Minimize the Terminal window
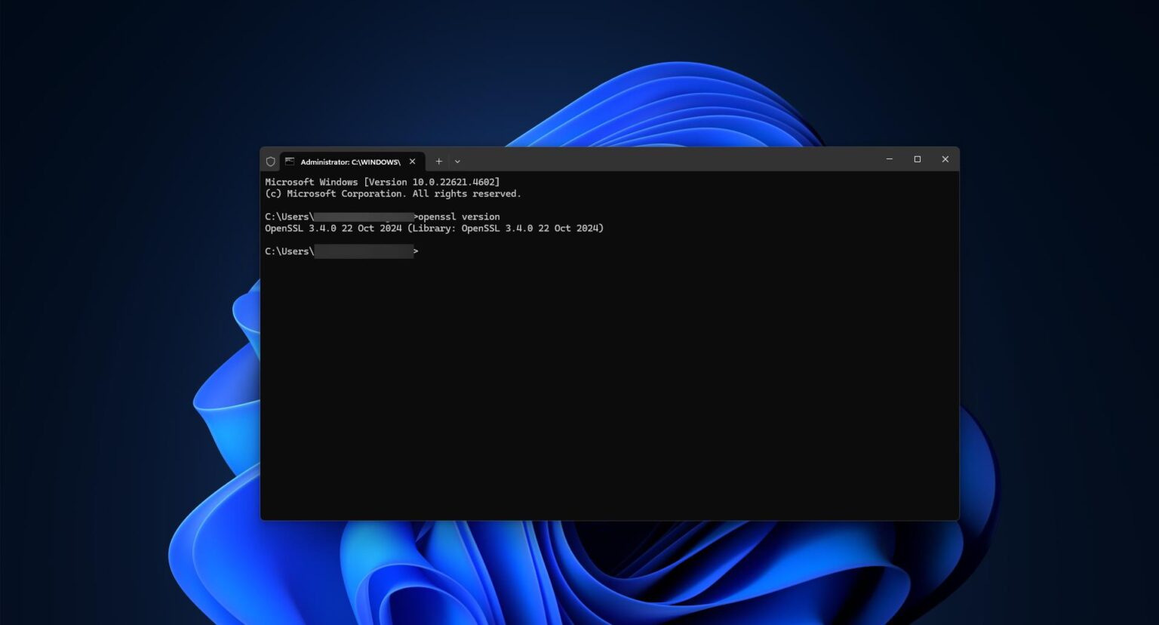Image resolution: width=1159 pixels, height=625 pixels. 889,159
